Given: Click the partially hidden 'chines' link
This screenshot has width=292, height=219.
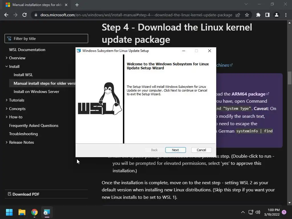Looking at the screenshot, I should tap(224, 65).
